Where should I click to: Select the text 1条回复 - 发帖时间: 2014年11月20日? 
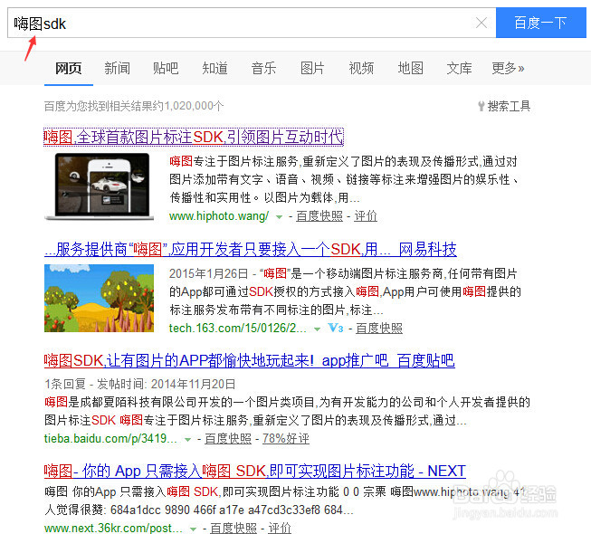point(140,384)
